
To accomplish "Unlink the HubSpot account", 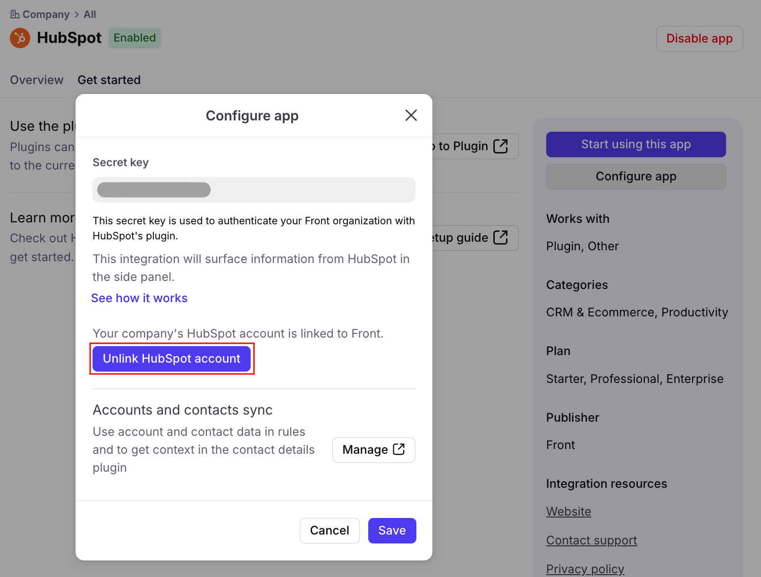I will [171, 359].
